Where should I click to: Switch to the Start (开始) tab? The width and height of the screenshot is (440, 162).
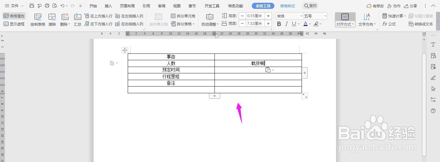pos(93,6)
